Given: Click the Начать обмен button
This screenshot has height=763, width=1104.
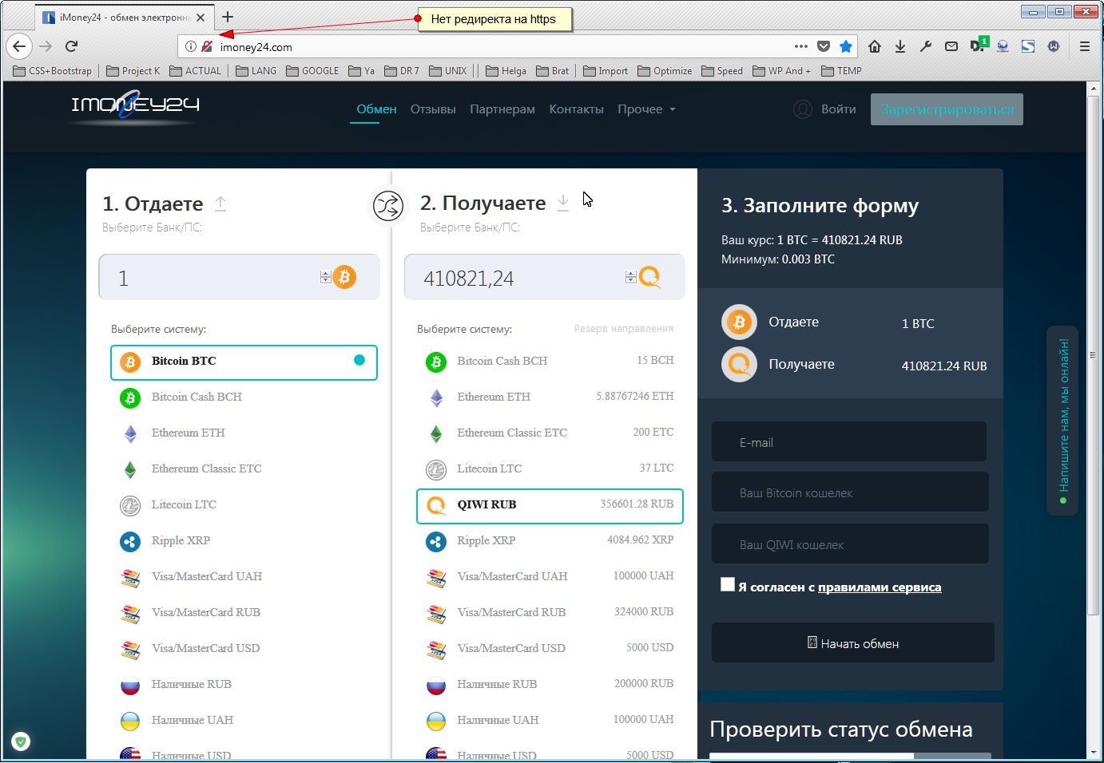Looking at the screenshot, I should (853, 643).
